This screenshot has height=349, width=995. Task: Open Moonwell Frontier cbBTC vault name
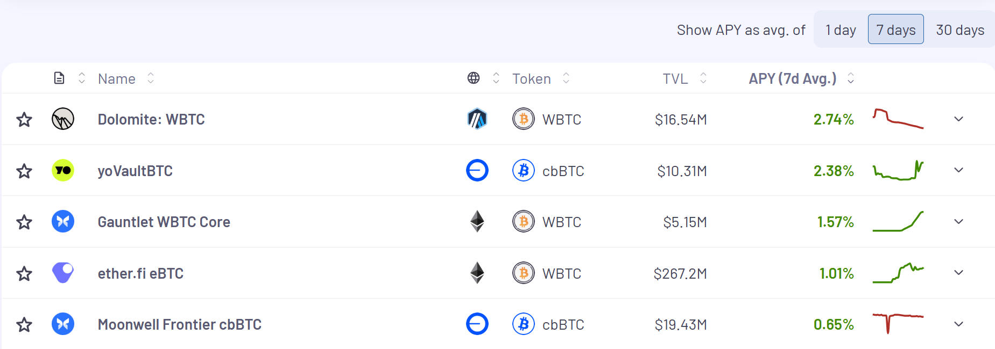point(180,324)
